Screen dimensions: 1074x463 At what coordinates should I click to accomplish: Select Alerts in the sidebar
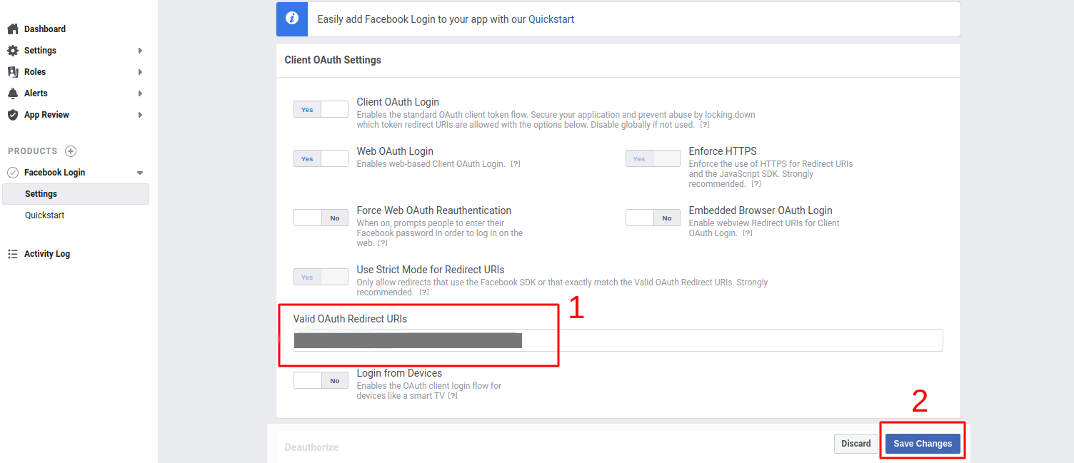[36, 93]
